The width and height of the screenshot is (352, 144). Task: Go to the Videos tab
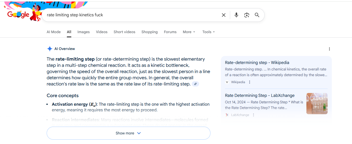102,32
